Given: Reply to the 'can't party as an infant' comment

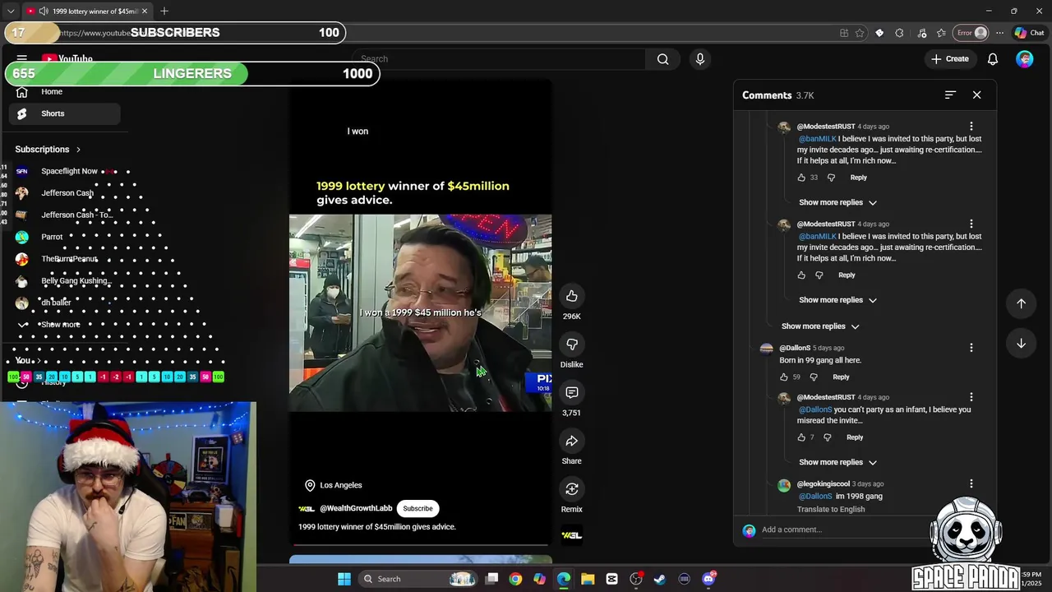Looking at the screenshot, I should click(855, 437).
